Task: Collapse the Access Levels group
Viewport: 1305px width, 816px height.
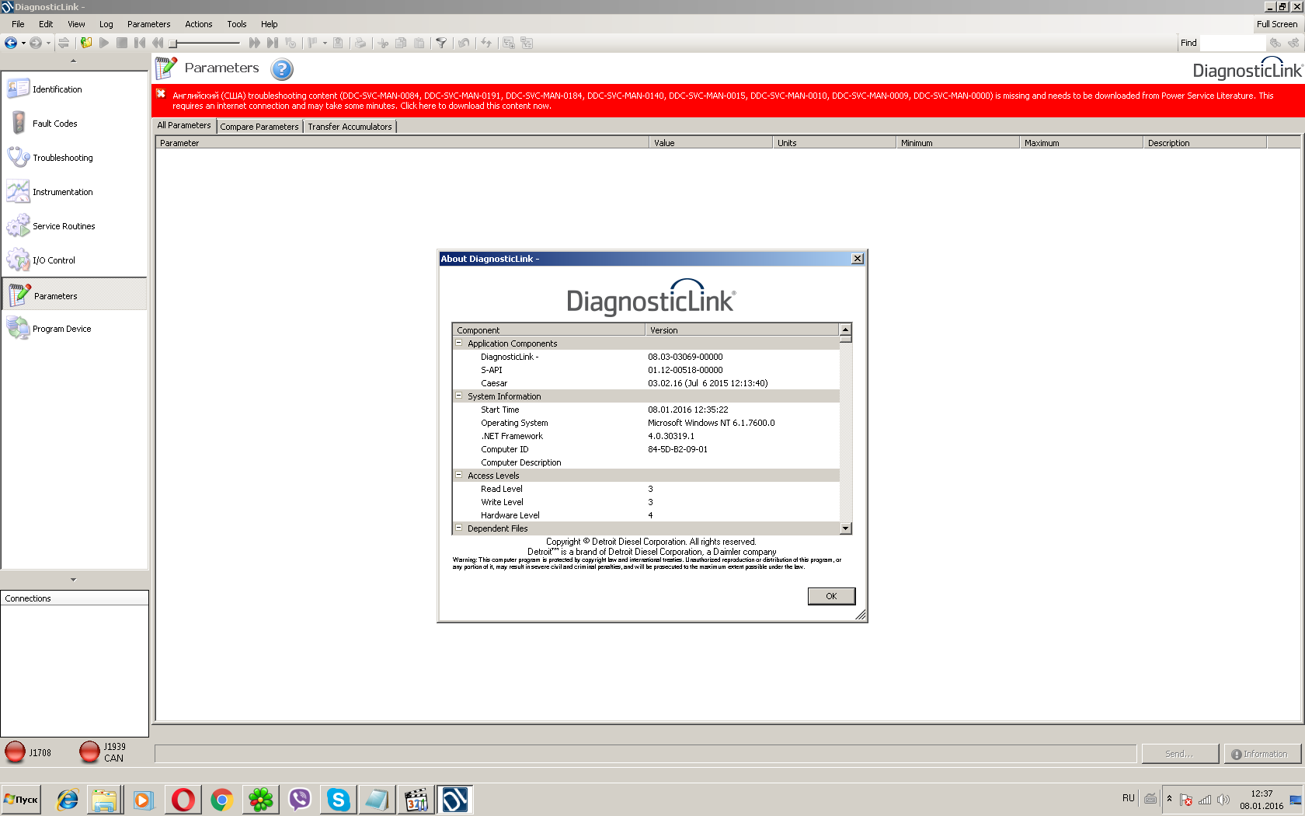Action: 458,475
